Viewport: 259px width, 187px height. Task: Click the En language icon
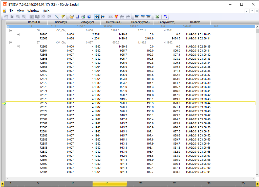(111, 17)
